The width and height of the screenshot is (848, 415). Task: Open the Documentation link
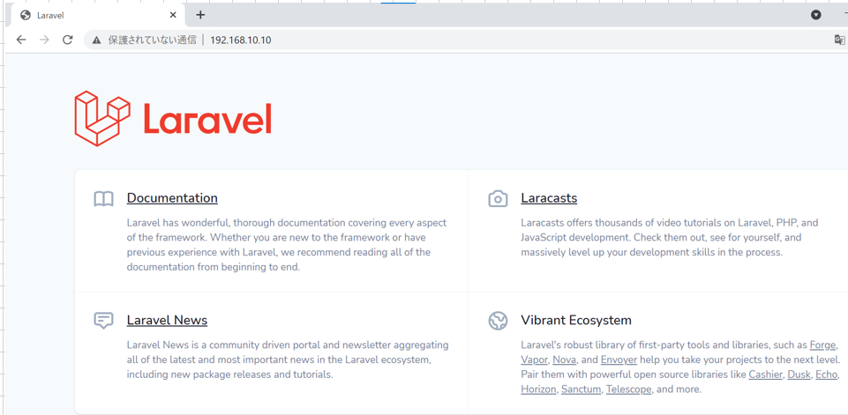click(172, 197)
